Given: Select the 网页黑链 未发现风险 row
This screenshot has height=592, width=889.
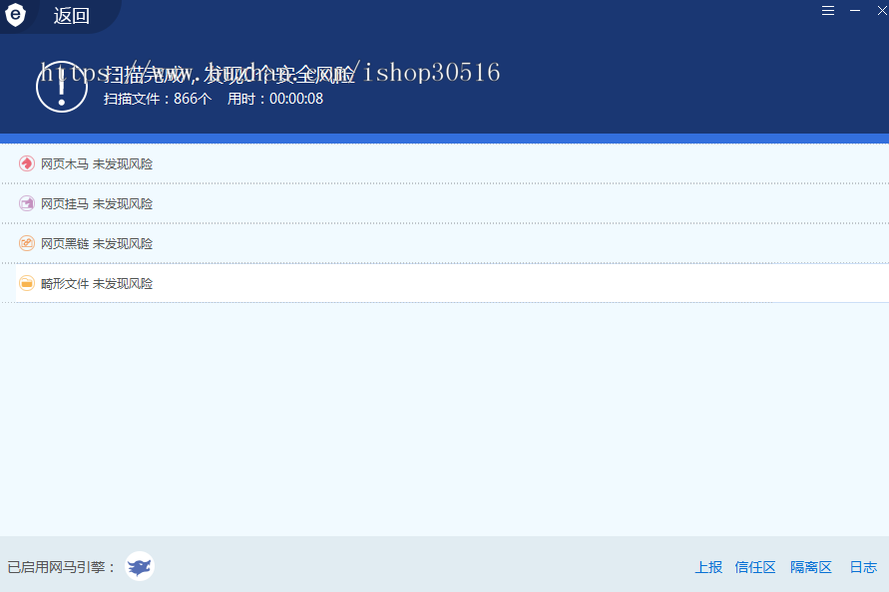Looking at the screenshot, I should click(445, 243).
